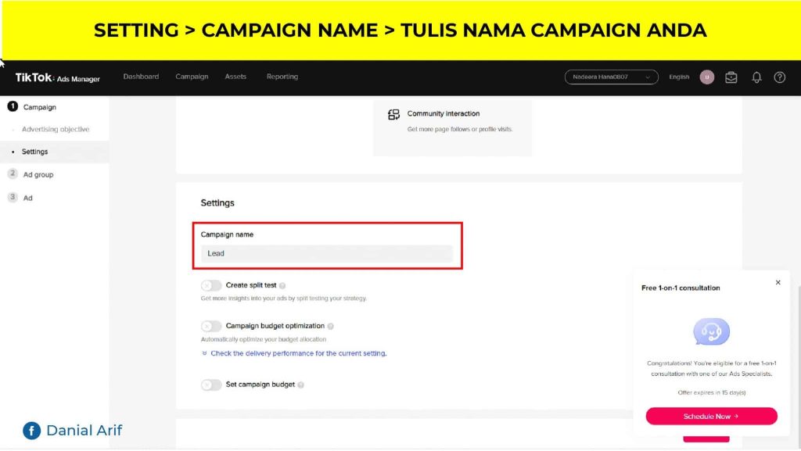Close the Free 1-on-1 consultation popup

pyautogui.click(x=778, y=283)
